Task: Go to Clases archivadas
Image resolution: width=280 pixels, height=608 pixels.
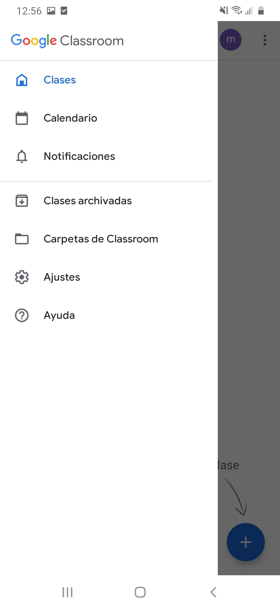Action: point(87,200)
